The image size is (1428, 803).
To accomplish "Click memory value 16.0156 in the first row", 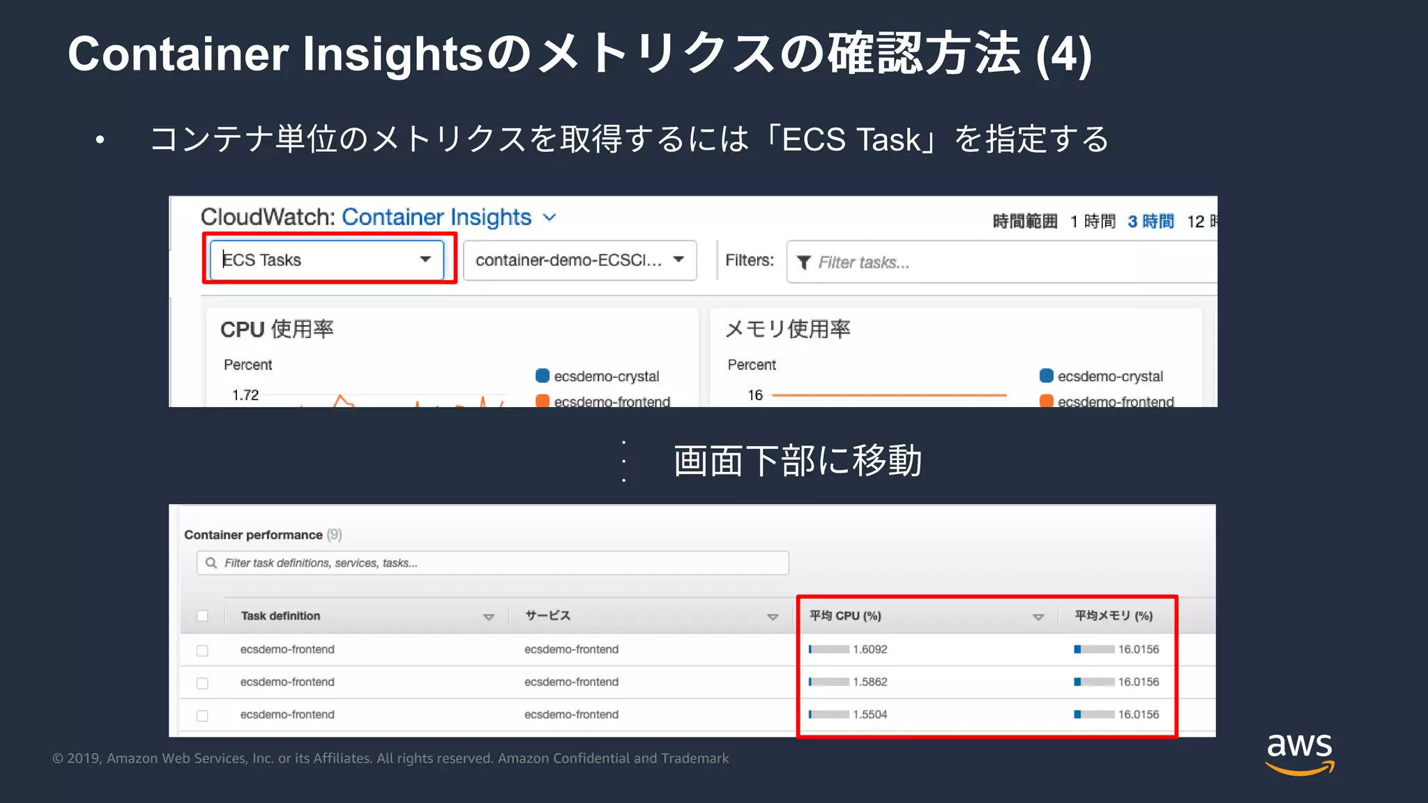I will pos(1139,650).
